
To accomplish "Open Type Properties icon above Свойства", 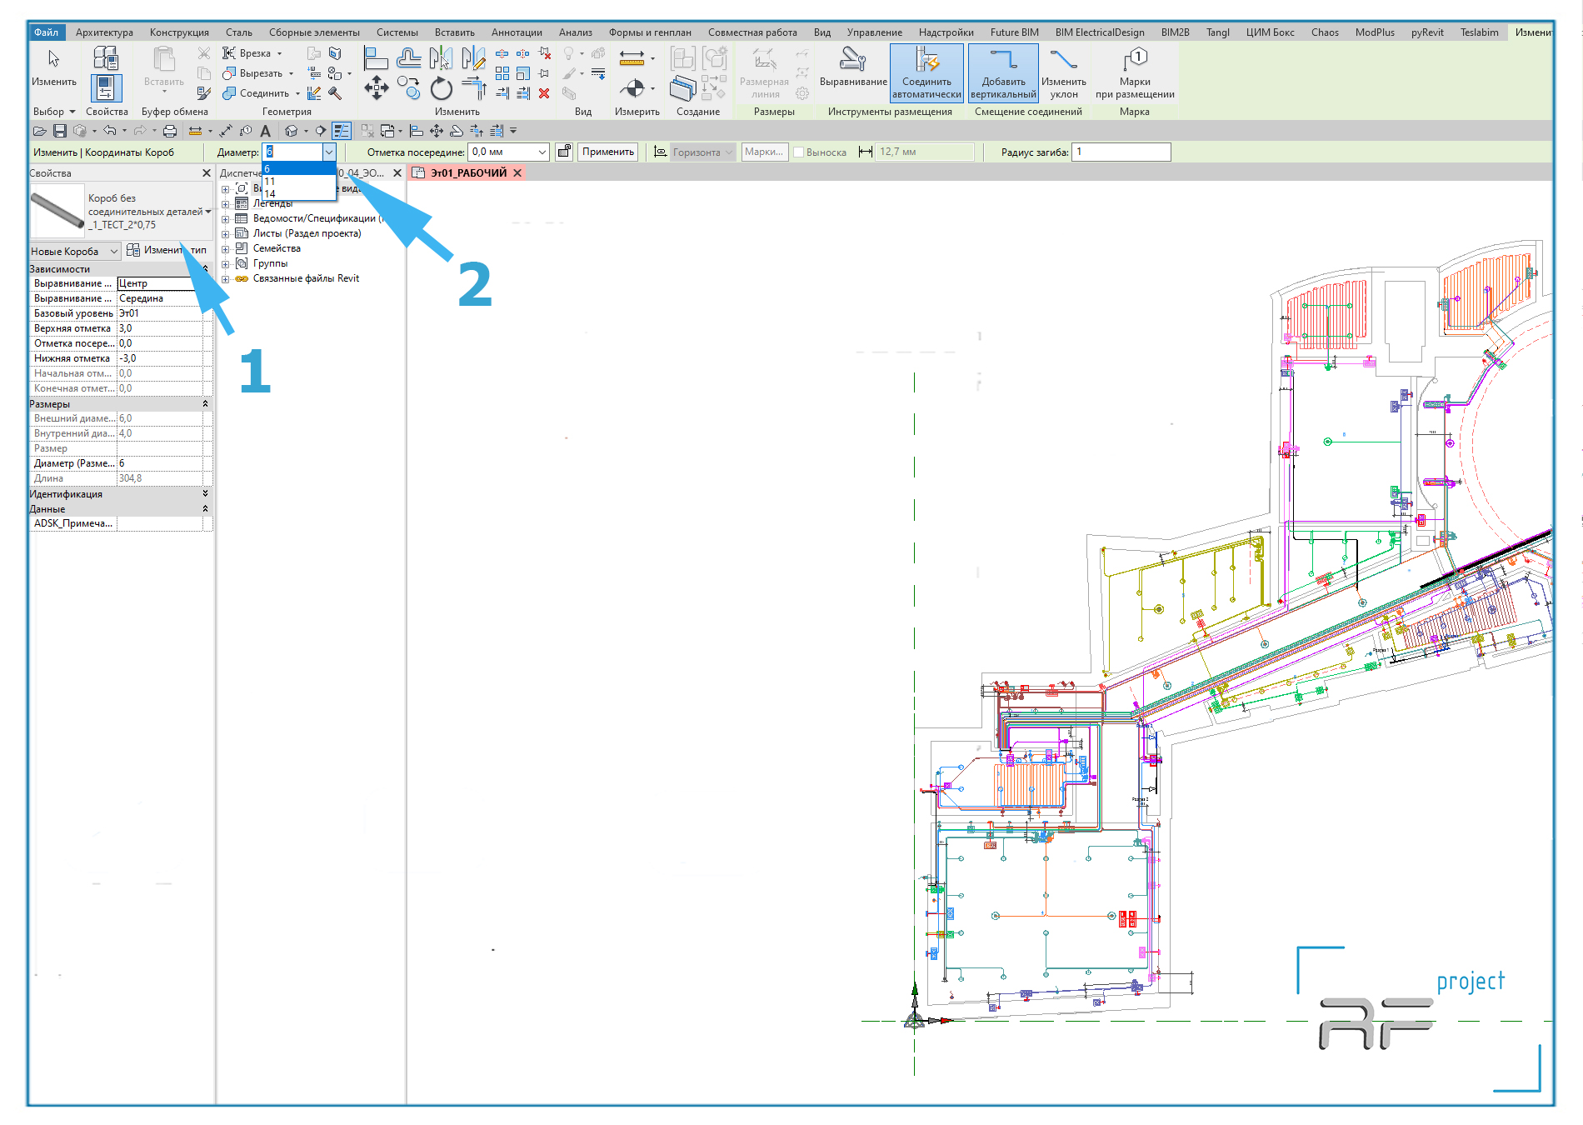I will click(x=106, y=57).
